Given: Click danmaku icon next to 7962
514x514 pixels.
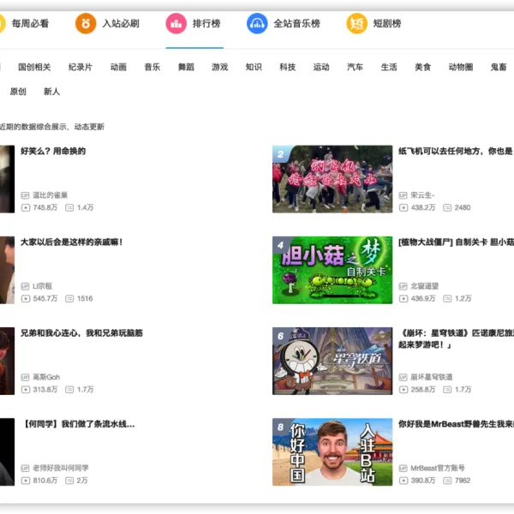Looking at the screenshot, I should pos(447,481).
